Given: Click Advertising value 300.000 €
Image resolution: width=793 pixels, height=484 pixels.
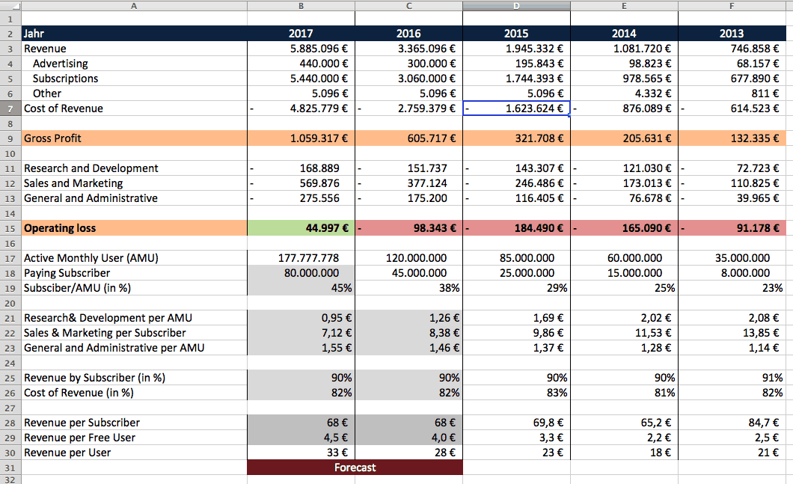Looking at the screenshot, I should [408, 64].
